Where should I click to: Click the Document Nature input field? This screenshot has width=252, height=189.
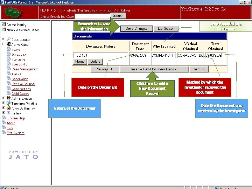[100, 55]
